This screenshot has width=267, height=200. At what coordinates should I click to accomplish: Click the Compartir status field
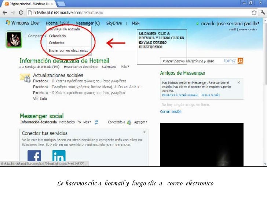click(72, 36)
